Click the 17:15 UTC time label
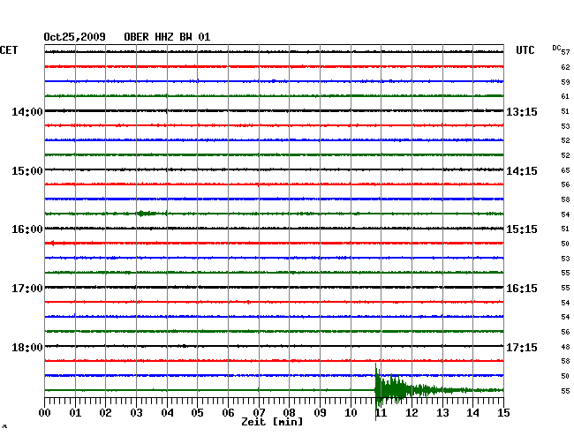Screen dimensions: 574x436 point(522,347)
